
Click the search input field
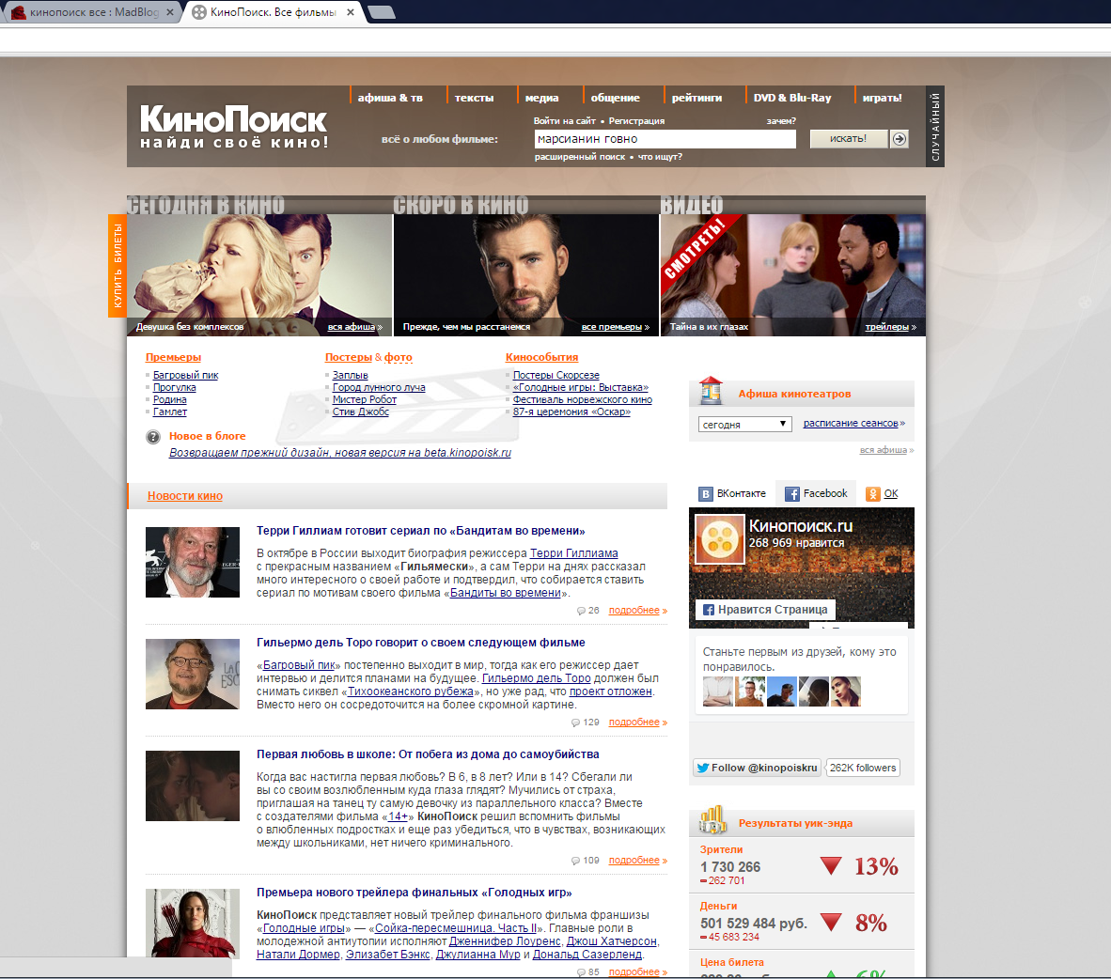click(665, 139)
